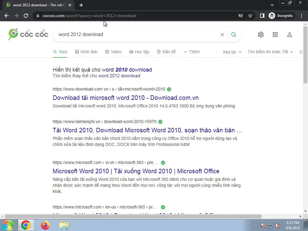Image resolution: width=308 pixels, height=231 pixels.
Task: Expand Tìm kiếm An toàn dropdown
Action: click(270, 52)
